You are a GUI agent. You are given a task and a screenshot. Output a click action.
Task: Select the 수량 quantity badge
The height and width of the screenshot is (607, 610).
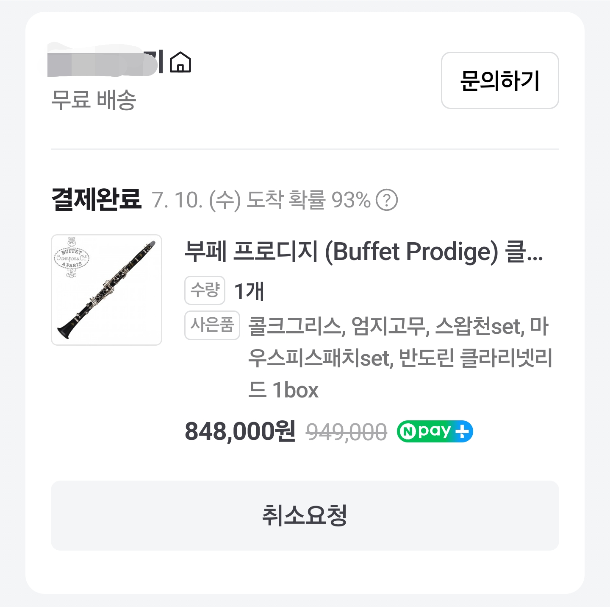click(205, 291)
